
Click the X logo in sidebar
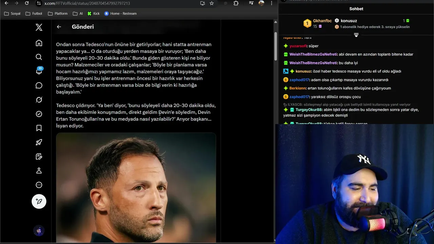39,27
